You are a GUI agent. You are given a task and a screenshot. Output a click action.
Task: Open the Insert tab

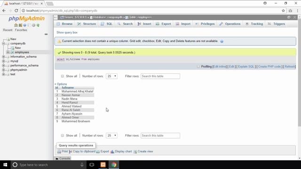click(144, 24)
